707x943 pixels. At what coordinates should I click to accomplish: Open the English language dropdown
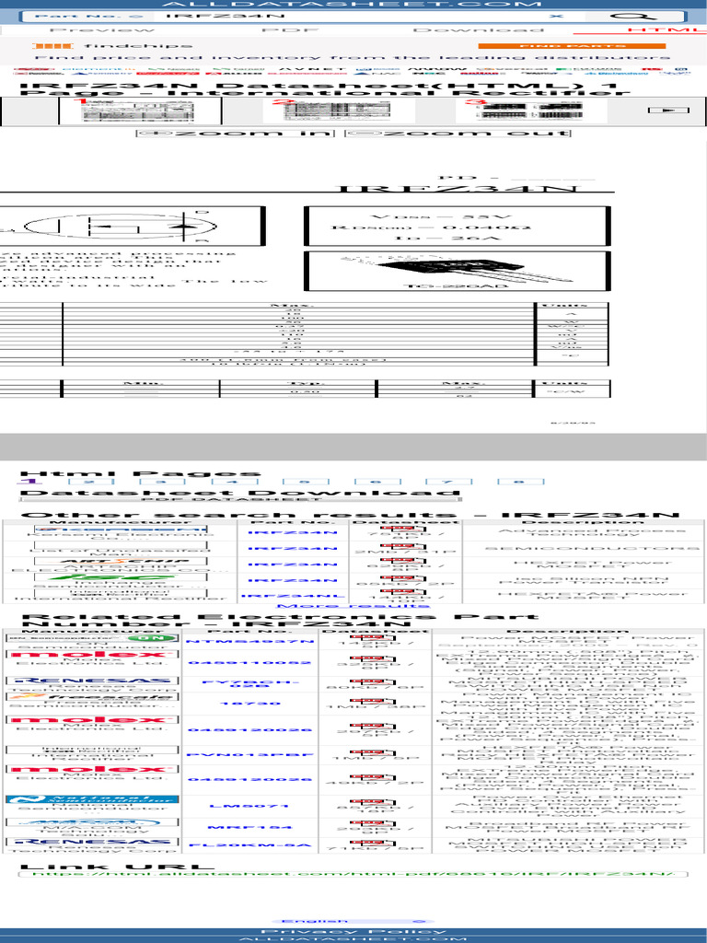[353, 921]
